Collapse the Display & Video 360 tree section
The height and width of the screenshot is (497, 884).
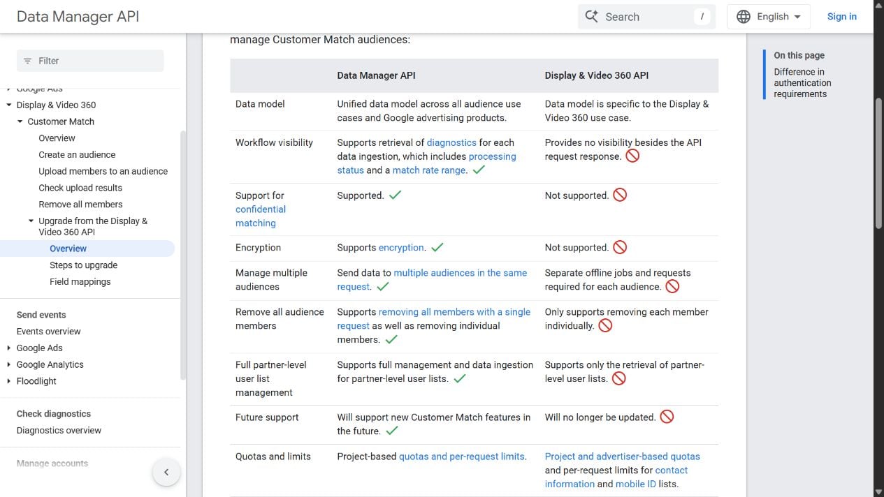pos(9,105)
